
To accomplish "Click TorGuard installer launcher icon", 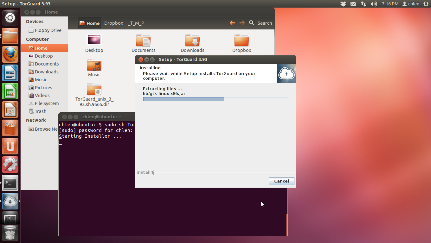I will coord(10,201).
